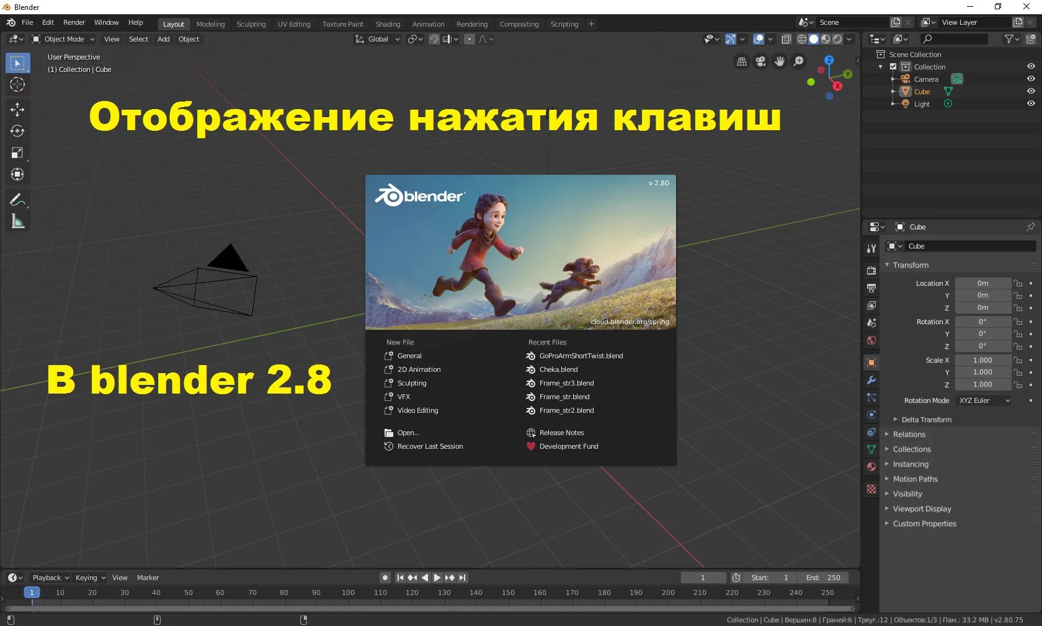Pick the Rotate tool

pyautogui.click(x=17, y=131)
